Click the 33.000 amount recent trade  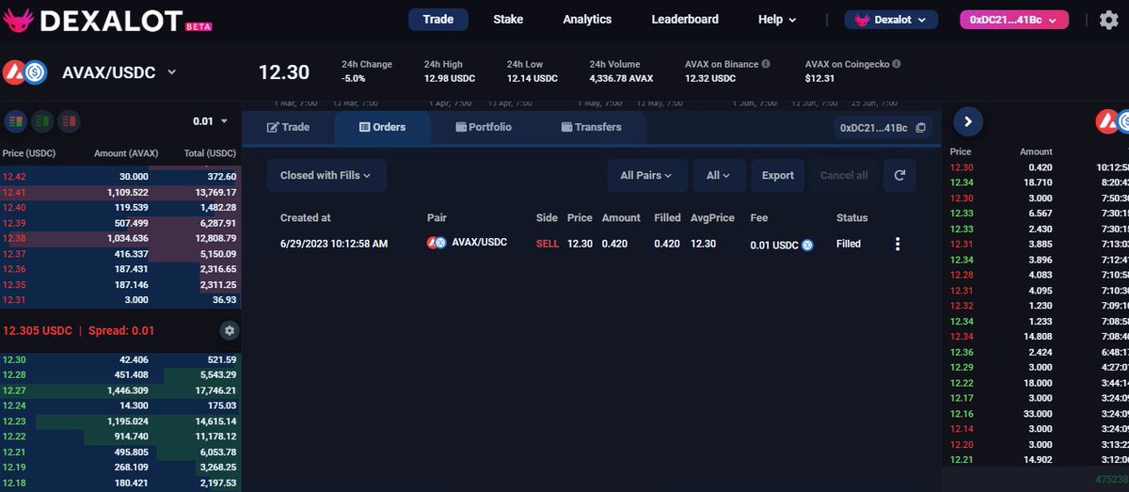click(x=1036, y=413)
